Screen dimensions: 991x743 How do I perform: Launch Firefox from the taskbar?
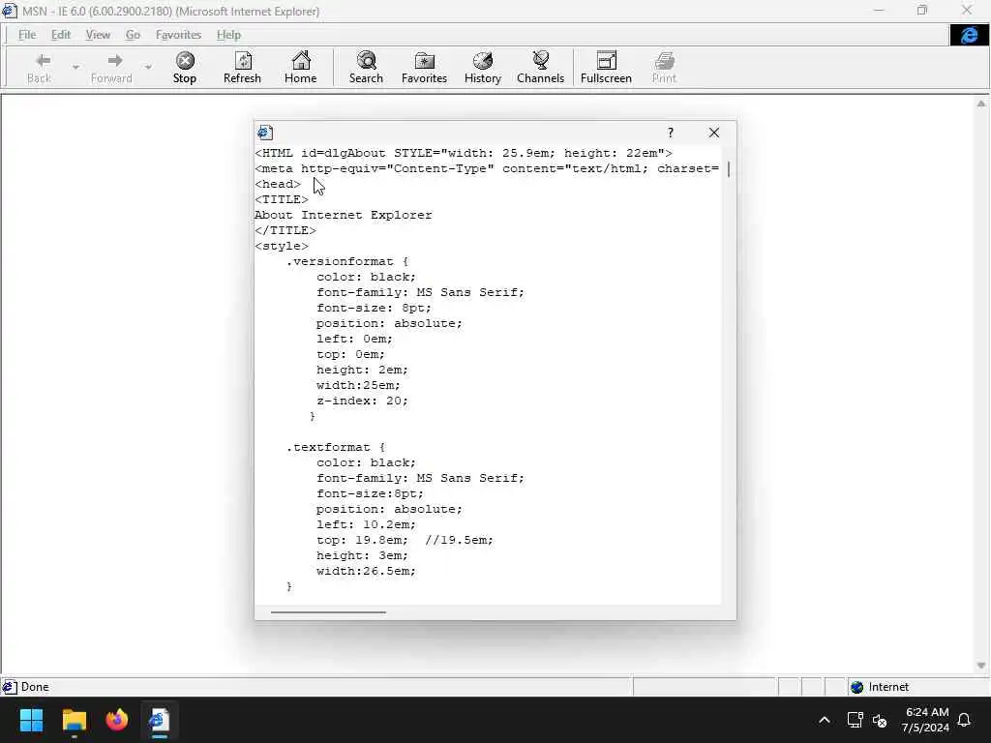pyautogui.click(x=117, y=720)
